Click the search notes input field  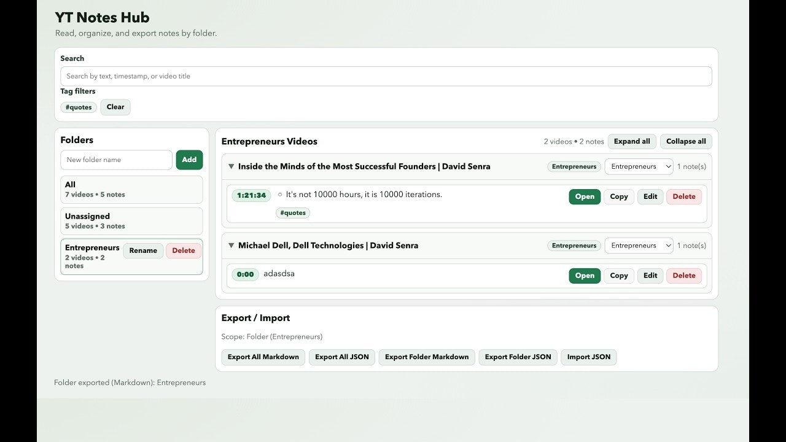click(386, 76)
